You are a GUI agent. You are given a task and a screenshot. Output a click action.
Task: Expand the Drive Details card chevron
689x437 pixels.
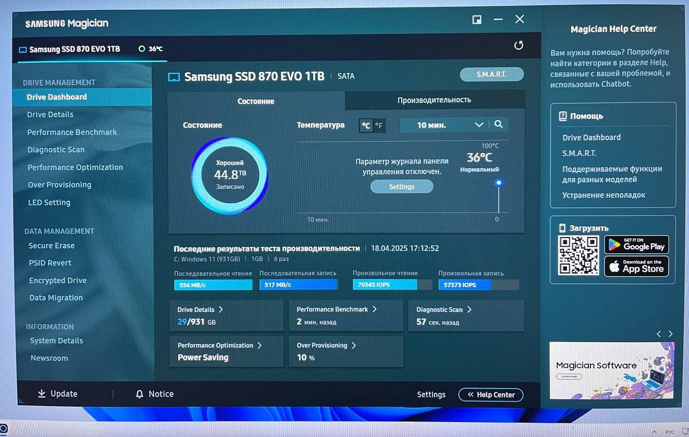[x=221, y=309]
